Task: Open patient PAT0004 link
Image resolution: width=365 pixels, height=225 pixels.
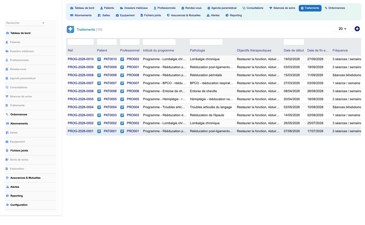Action: [110, 107]
